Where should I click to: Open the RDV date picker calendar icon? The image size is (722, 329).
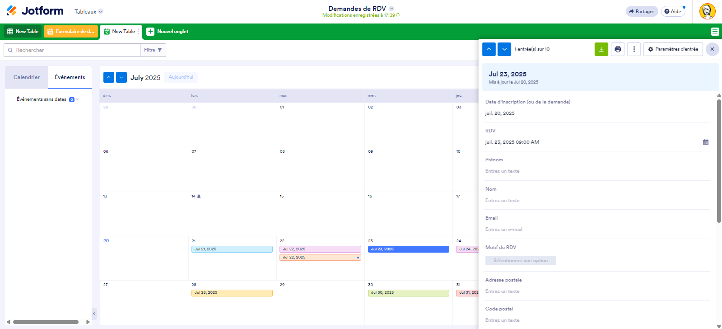point(706,142)
